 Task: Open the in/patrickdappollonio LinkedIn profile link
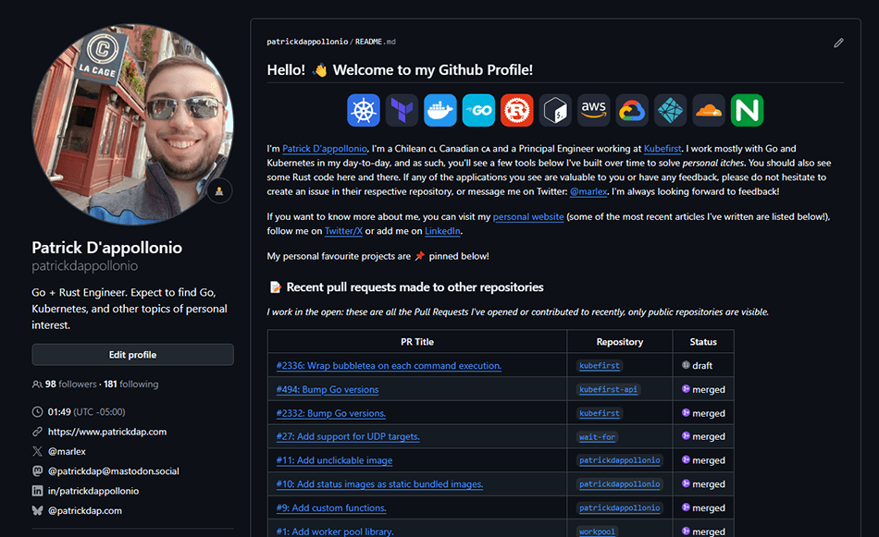(x=93, y=491)
